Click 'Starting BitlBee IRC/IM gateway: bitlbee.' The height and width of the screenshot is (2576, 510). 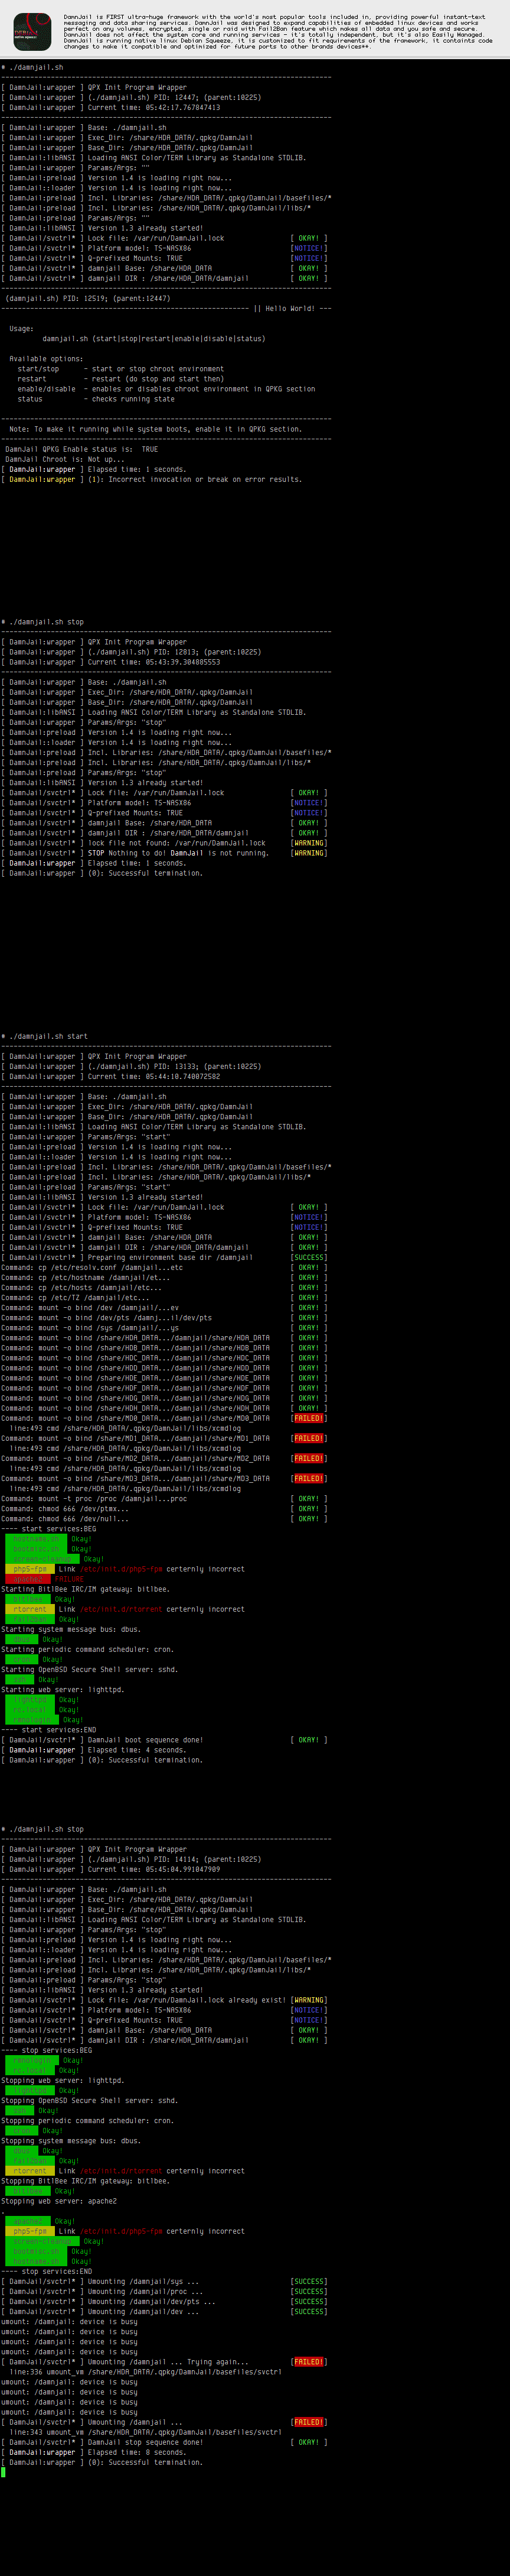click(86, 1588)
